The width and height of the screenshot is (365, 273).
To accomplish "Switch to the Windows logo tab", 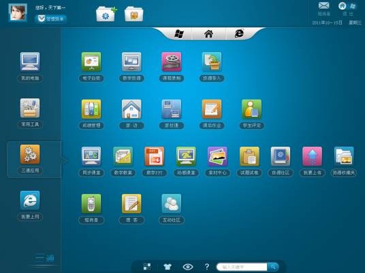I will (179, 34).
